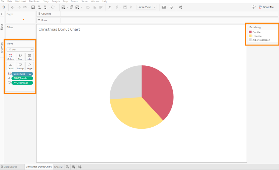
Task: Click the New Worksheet toolbar icon
Action: coord(63,7)
